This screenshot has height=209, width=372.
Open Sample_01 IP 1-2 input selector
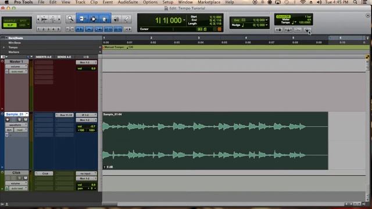click(x=87, y=115)
